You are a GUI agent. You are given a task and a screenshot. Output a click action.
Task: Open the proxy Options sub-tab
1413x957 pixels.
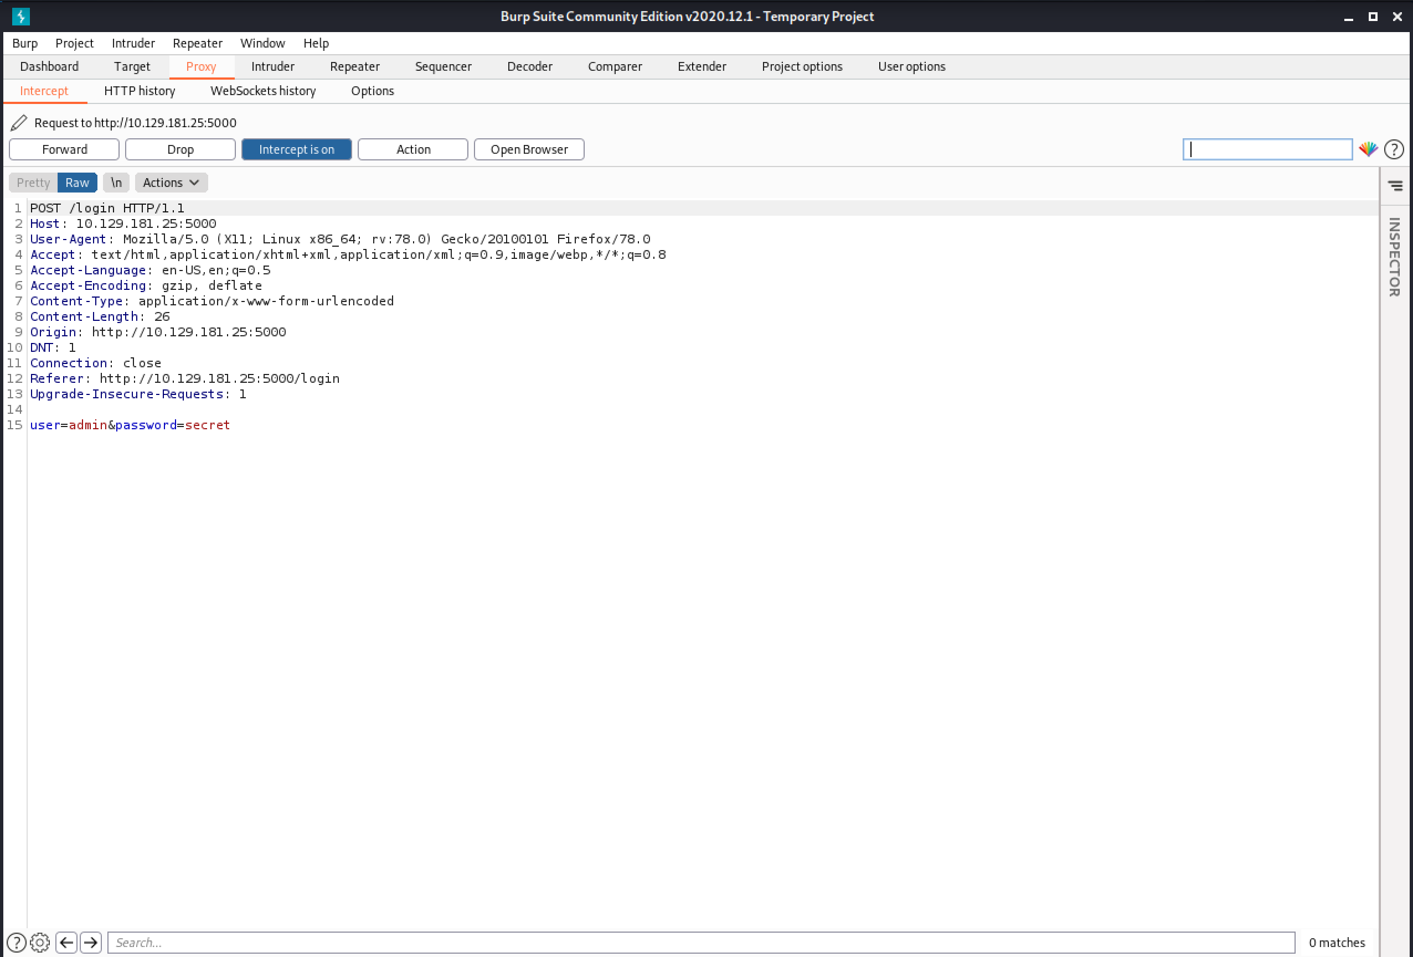point(373,91)
